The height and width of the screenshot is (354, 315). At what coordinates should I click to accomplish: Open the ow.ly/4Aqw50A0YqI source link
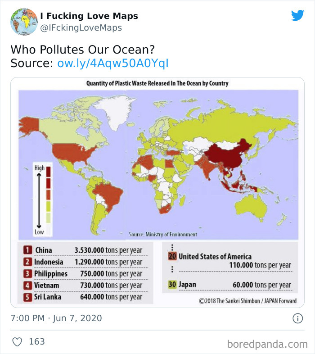pos(113,63)
